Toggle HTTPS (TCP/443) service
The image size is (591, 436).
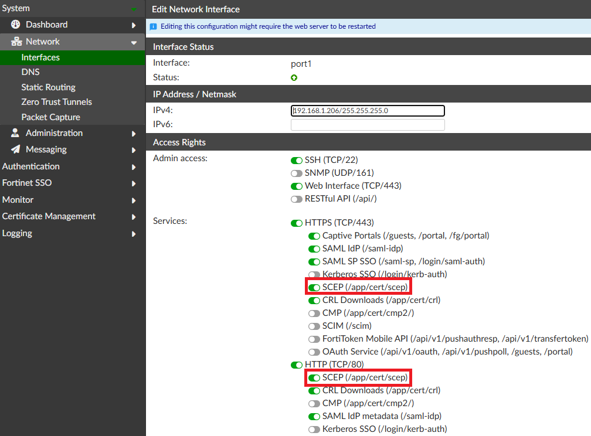click(x=297, y=223)
